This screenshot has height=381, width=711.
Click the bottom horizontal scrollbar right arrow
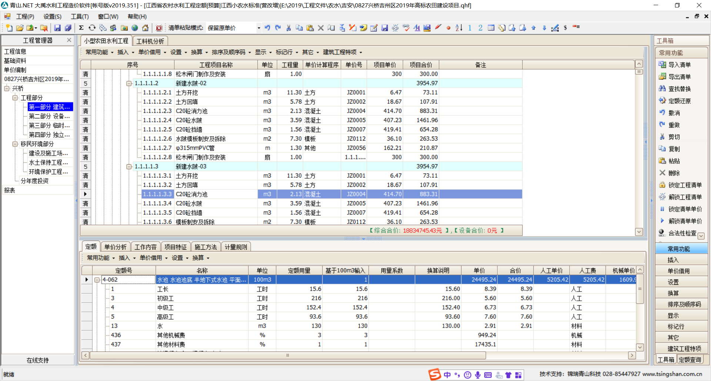coord(632,355)
